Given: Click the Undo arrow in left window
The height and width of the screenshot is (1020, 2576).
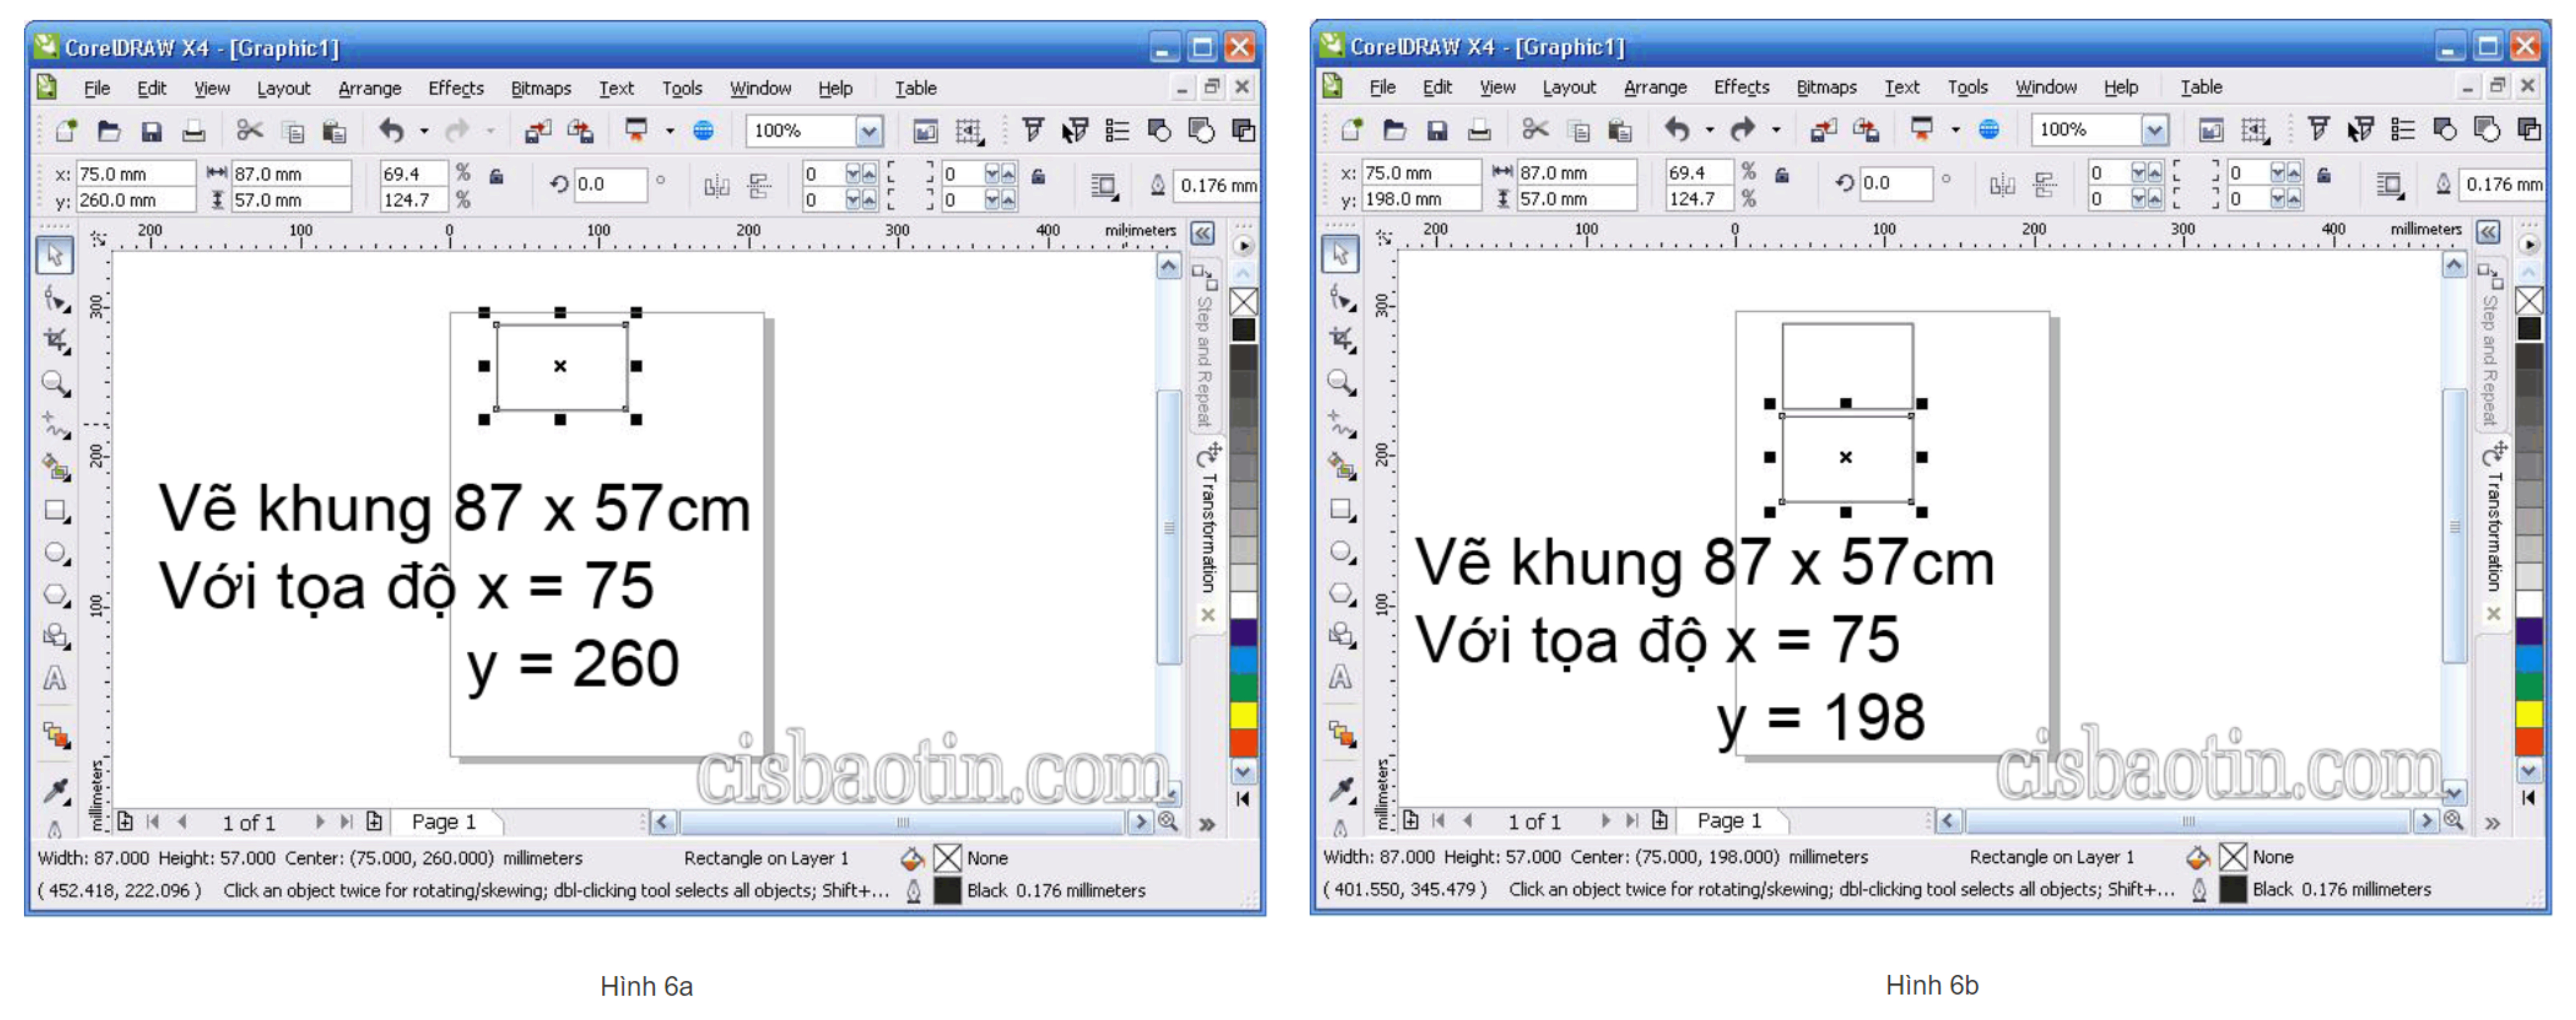Looking at the screenshot, I should point(391,131).
